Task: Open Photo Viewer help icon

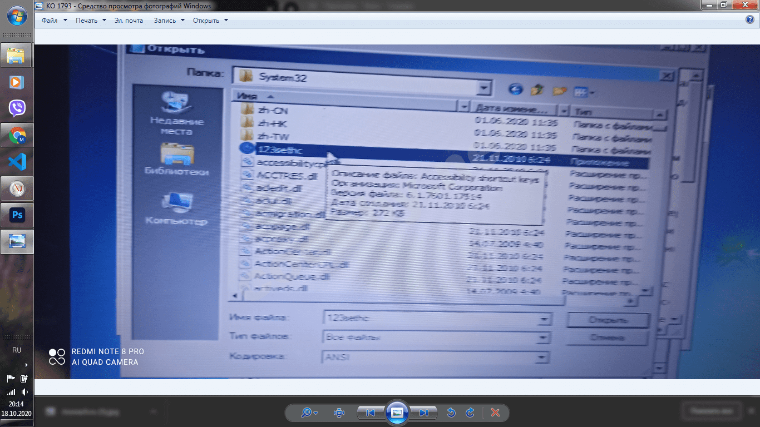Action: point(749,20)
